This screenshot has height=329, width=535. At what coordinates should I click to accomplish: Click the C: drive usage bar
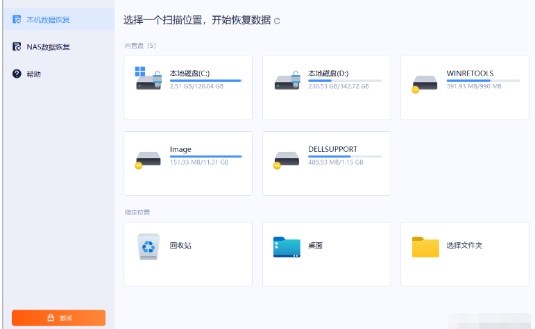[x=205, y=81]
